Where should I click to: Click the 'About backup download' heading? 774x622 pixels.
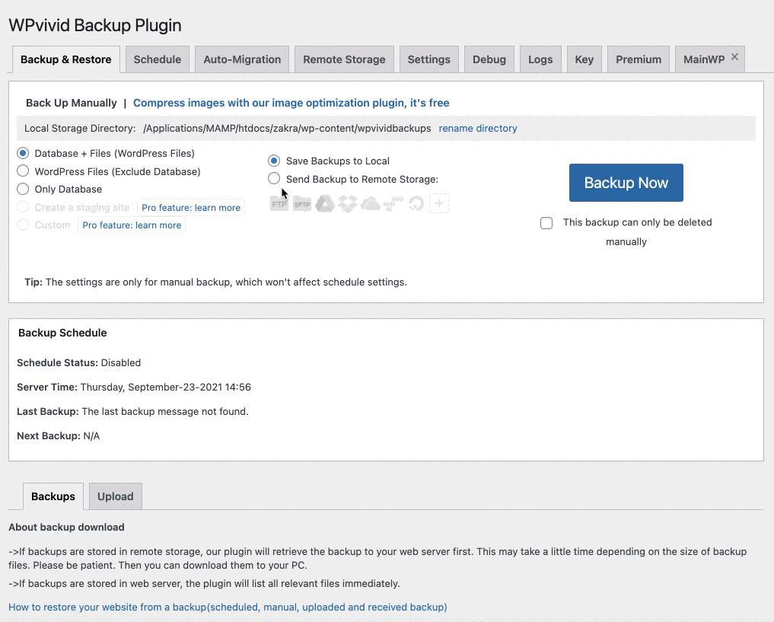pyautogui.click(x=67, y=528)
